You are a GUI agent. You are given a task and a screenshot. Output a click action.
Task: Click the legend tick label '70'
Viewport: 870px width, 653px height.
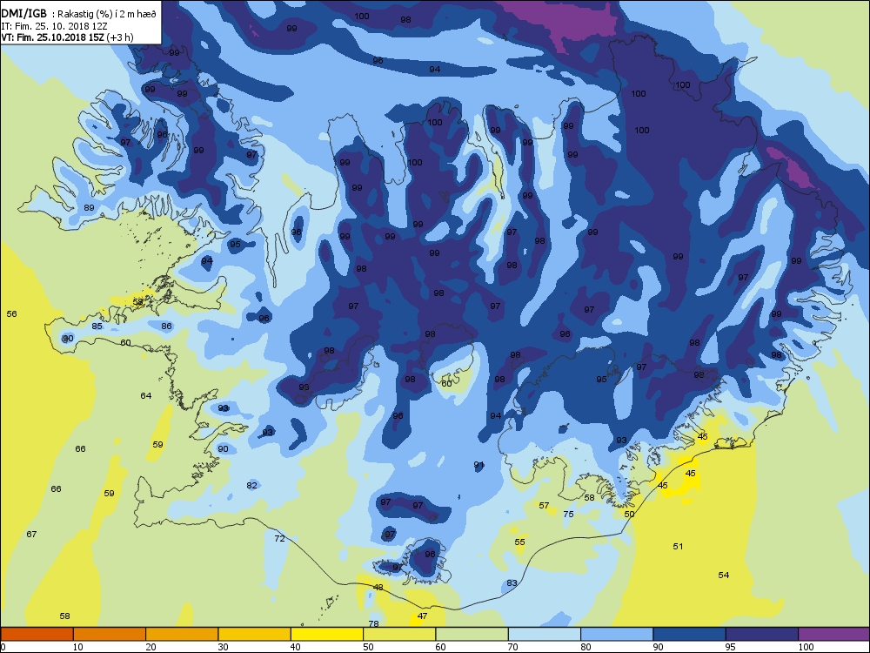(x=512, y=646)
